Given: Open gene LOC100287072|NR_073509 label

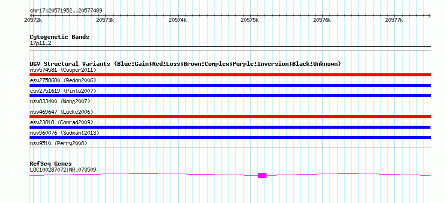Looking at the screenshot, I should [x=63, y=170].
